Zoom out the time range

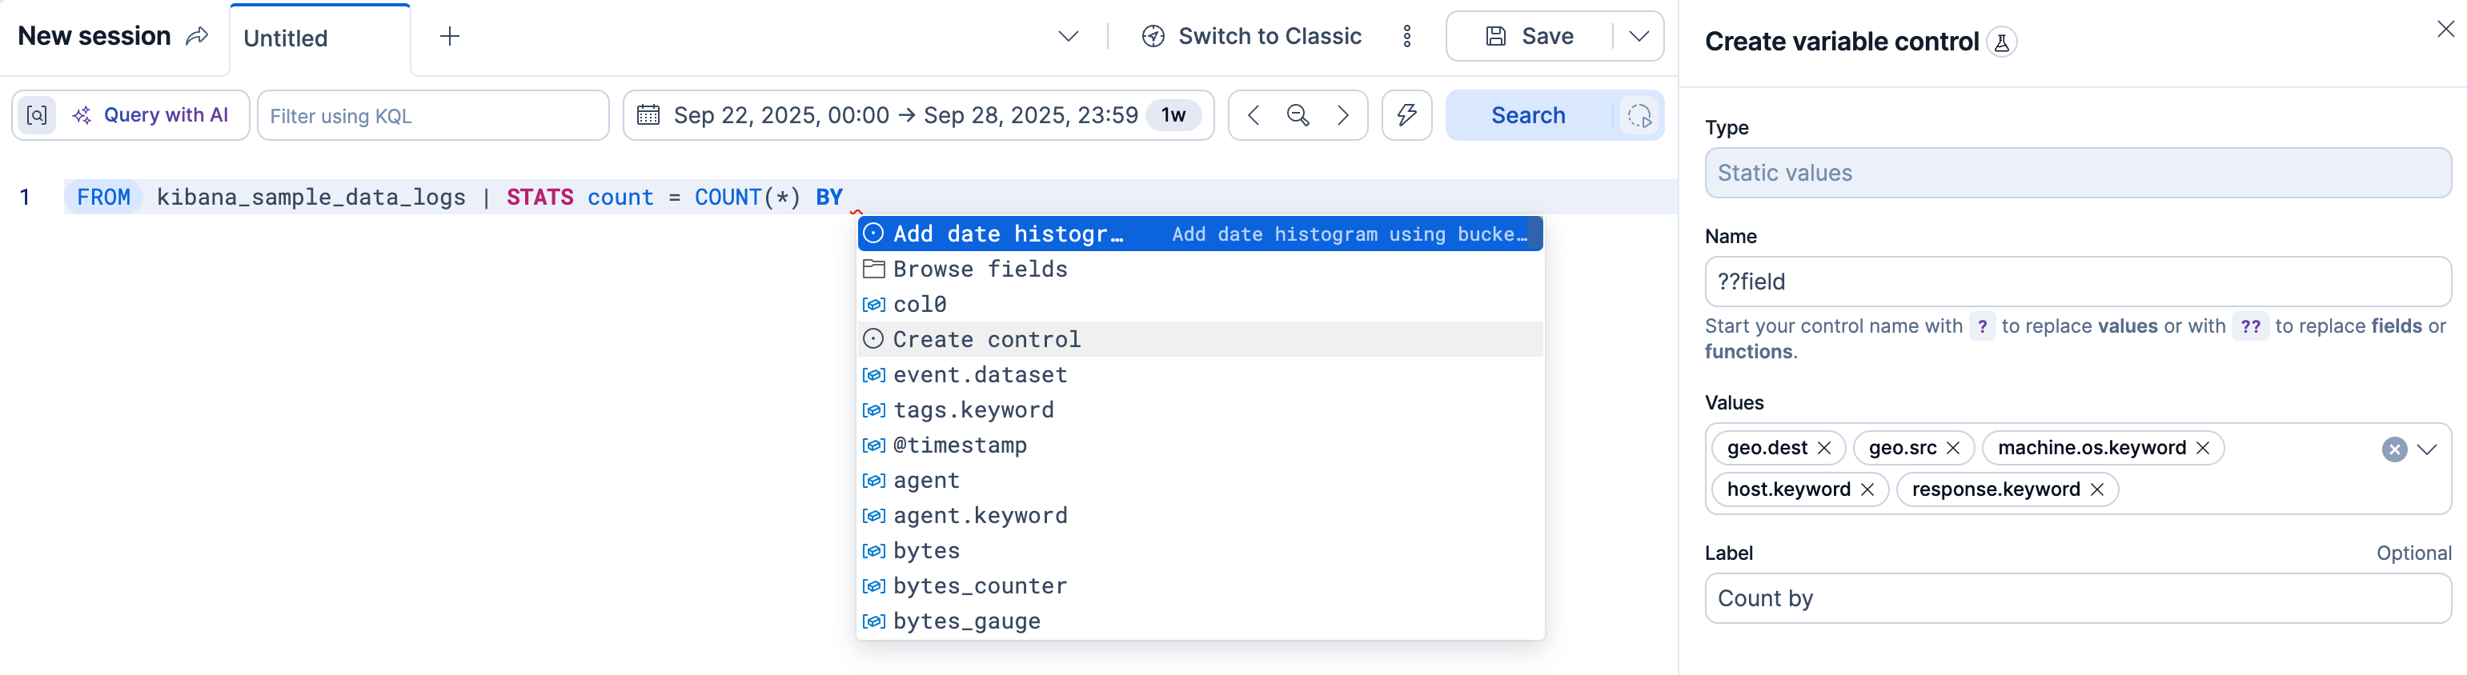click(x=1298, y=115)
